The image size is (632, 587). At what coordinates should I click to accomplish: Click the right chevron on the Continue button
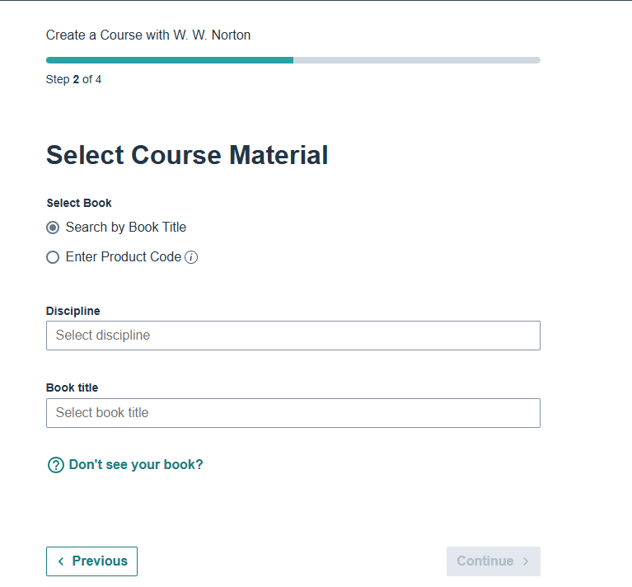click(x=526, y=561)
